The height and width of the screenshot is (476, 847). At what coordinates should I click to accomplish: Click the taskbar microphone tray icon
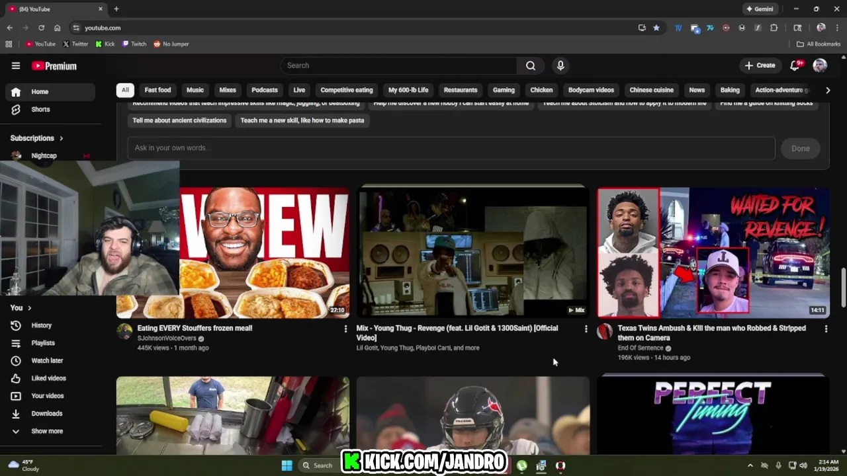[x=778, y=465]
